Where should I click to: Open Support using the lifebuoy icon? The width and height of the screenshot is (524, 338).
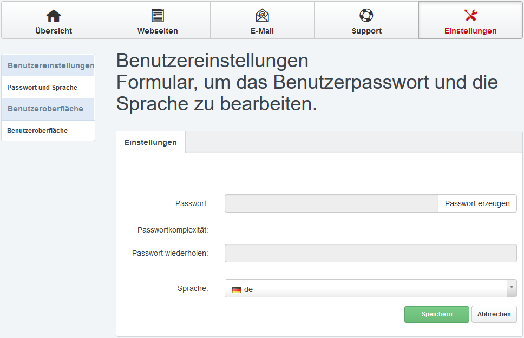coord(366,15)
